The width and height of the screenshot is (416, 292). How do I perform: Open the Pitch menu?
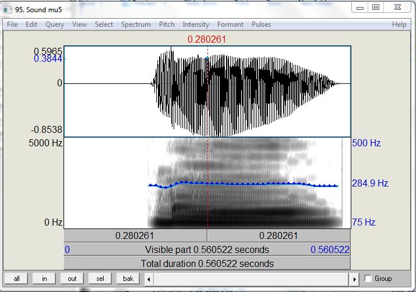167,24
